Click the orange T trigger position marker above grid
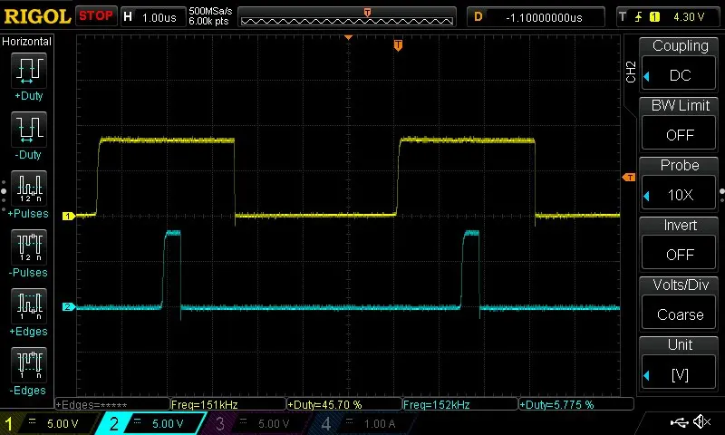The image size is (725, 435). tap(398, 45)
